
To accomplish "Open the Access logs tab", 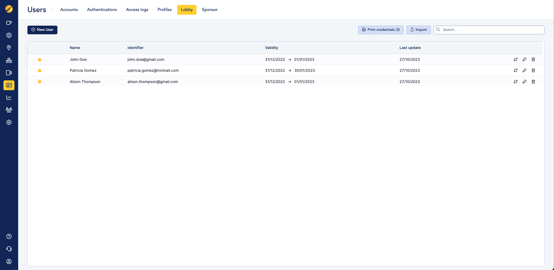I will click(137, 10).
